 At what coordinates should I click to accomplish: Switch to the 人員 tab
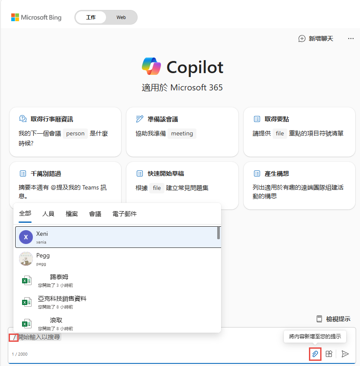click(x=48, y=214)
